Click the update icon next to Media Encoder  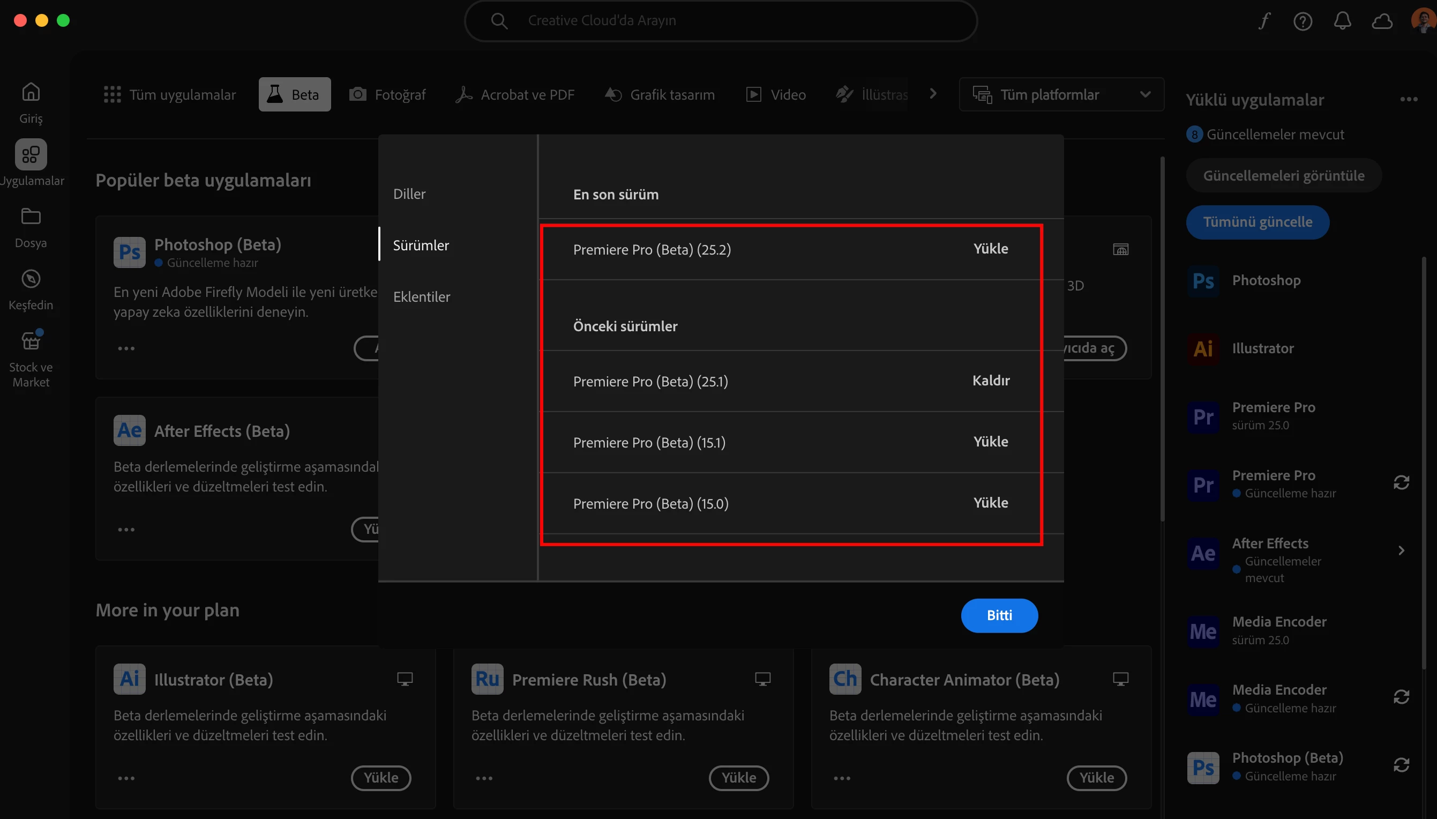click(1401, 697)
